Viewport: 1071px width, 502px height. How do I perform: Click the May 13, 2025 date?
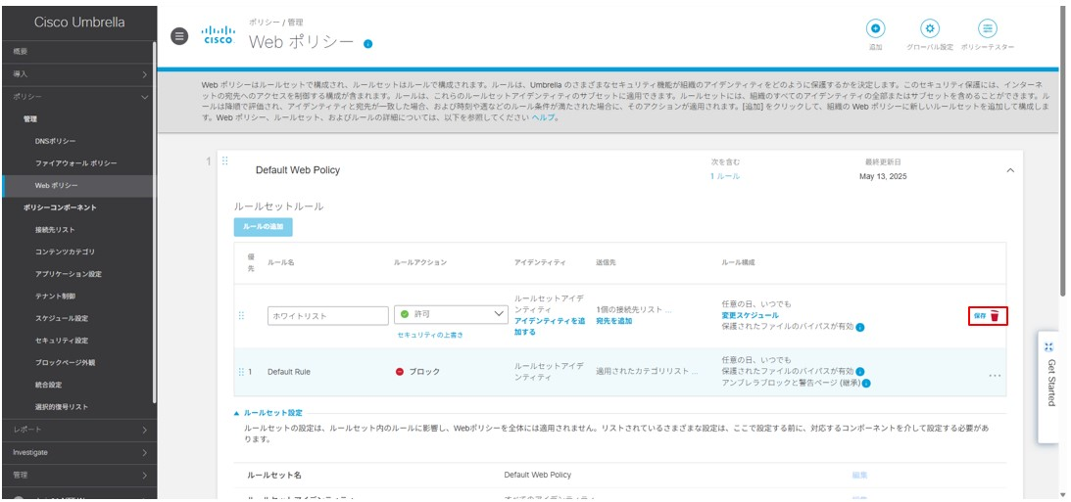coord(883,177)
